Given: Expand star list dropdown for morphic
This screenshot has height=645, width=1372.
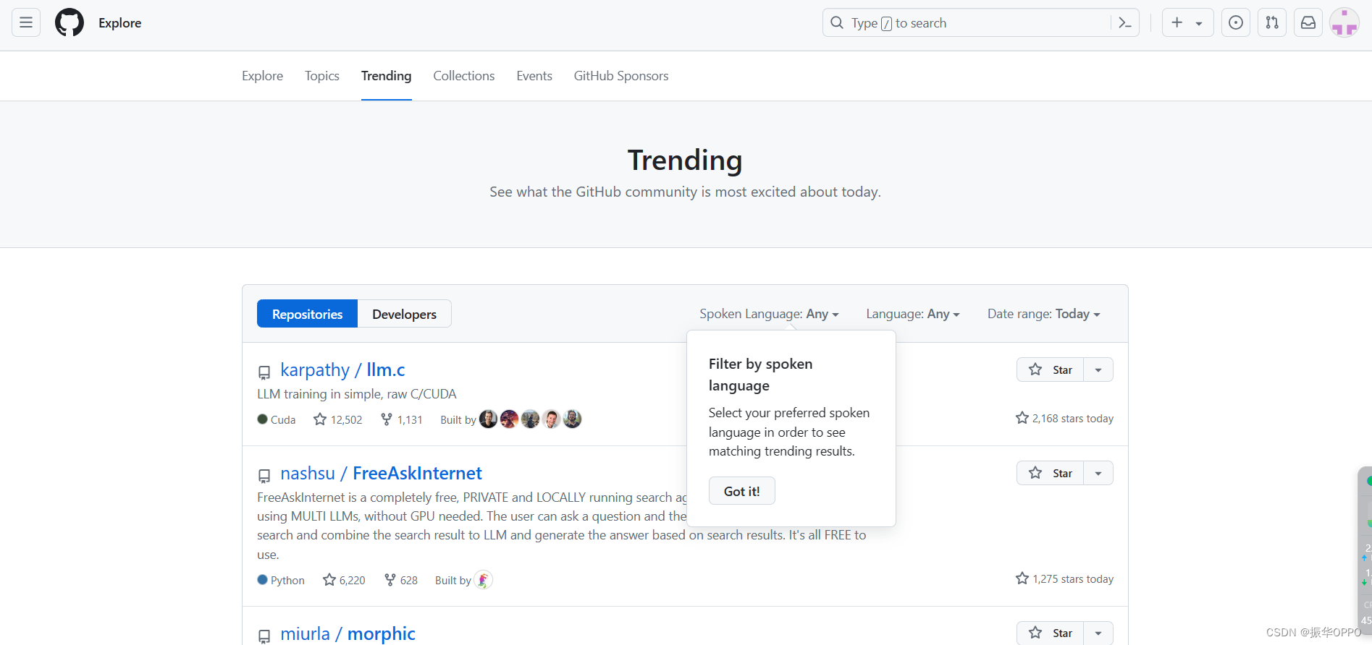Looking at the screenshot, I should pyautogui.click(x=1098, y=633).
